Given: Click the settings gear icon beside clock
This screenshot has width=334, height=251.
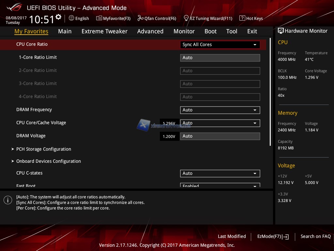Looking at the screenshot, I should pos(58,17).
